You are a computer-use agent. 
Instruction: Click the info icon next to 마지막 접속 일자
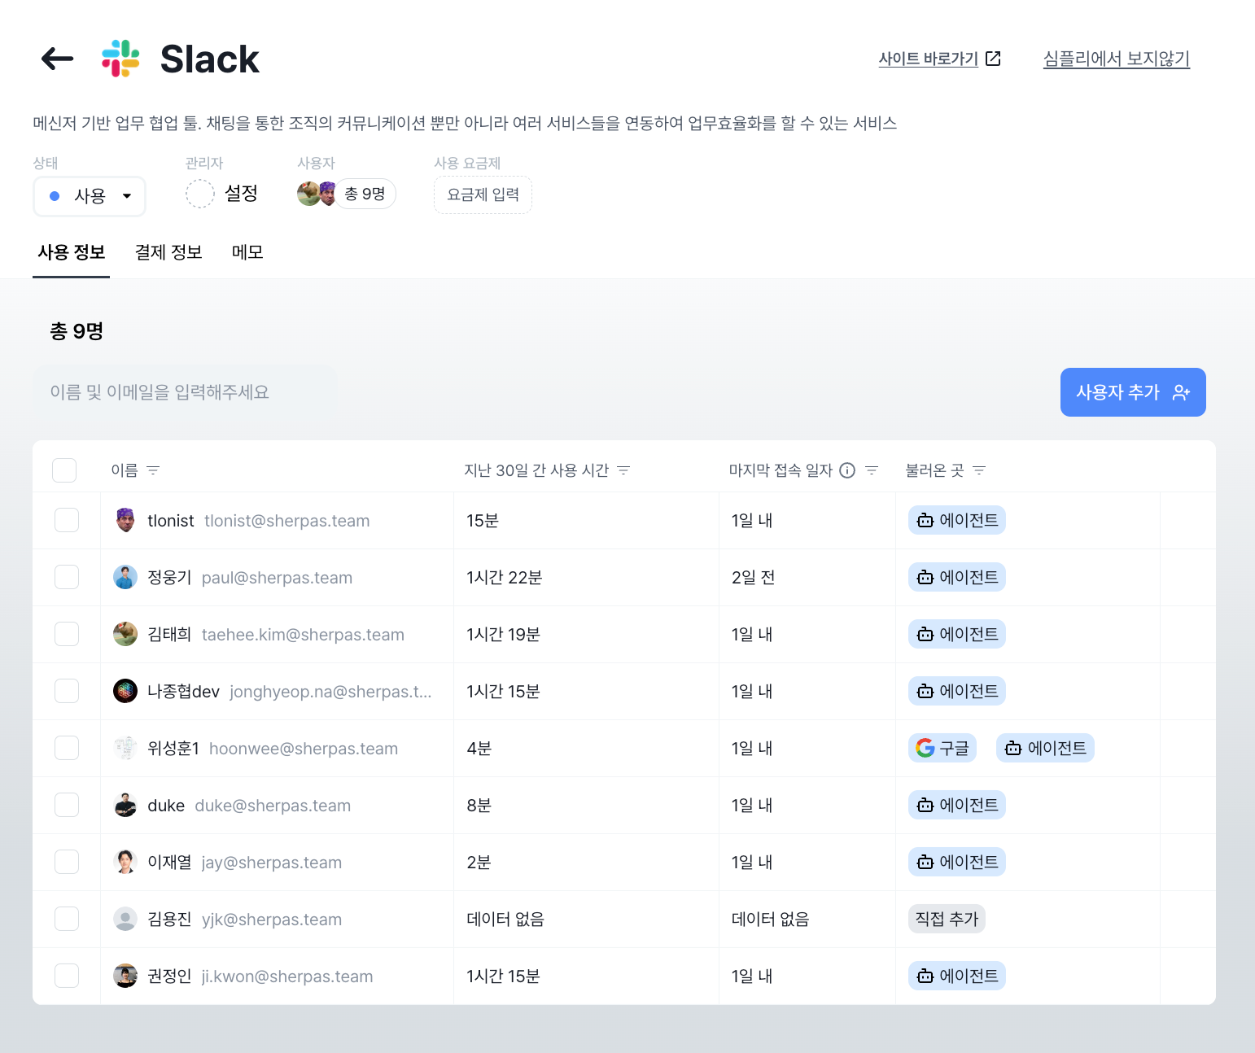click(x=847, y=470)
